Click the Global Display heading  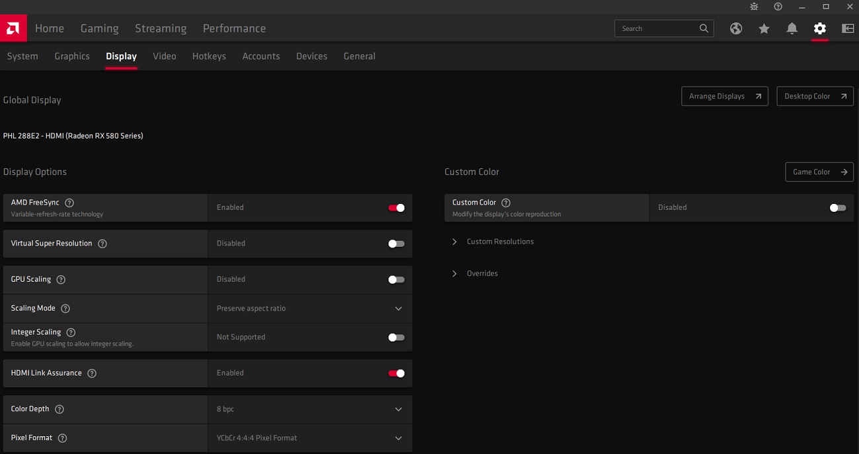[x=32, y=100]
